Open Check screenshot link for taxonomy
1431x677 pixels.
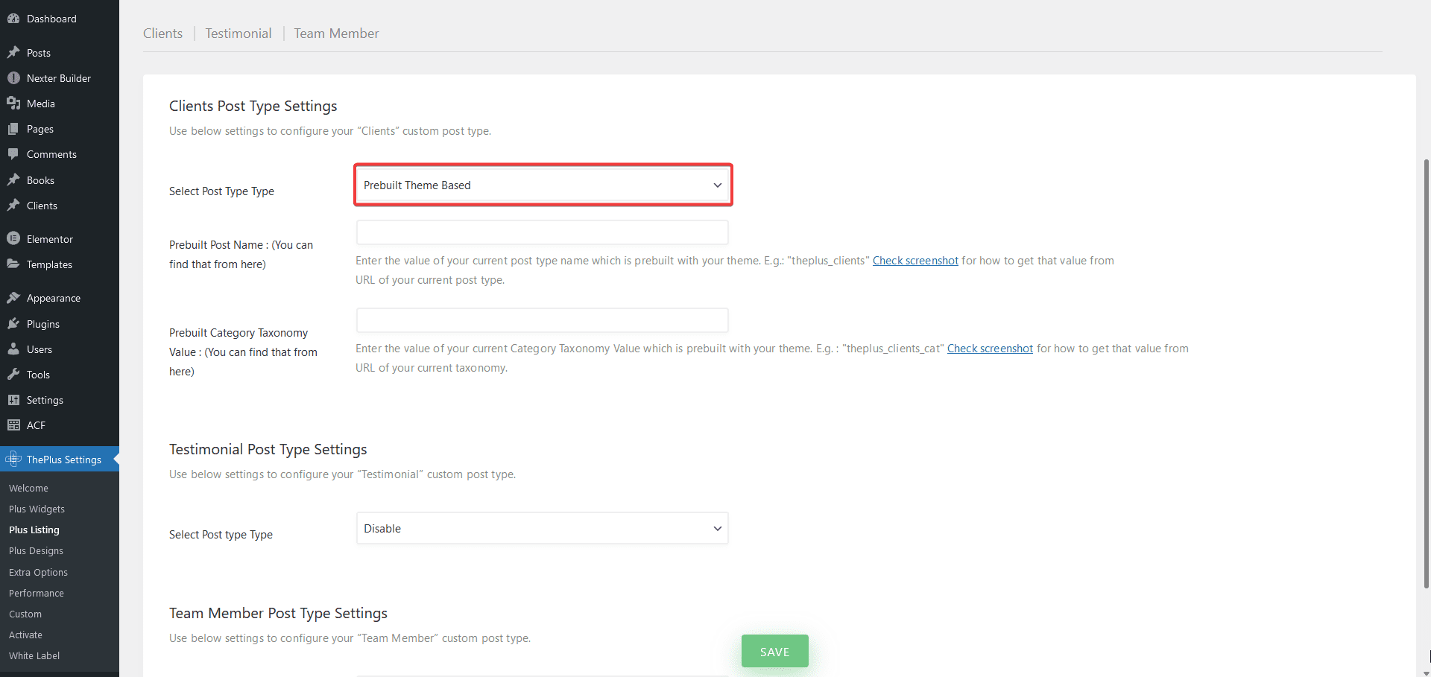(x=990, y=349)
